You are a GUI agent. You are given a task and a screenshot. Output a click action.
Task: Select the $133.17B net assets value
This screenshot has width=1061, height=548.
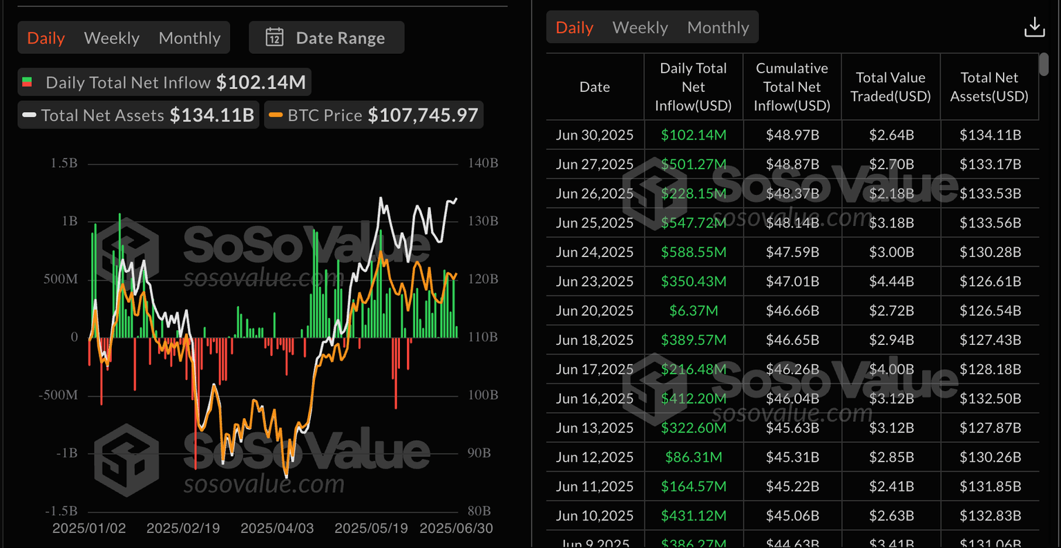click(990, 164)
